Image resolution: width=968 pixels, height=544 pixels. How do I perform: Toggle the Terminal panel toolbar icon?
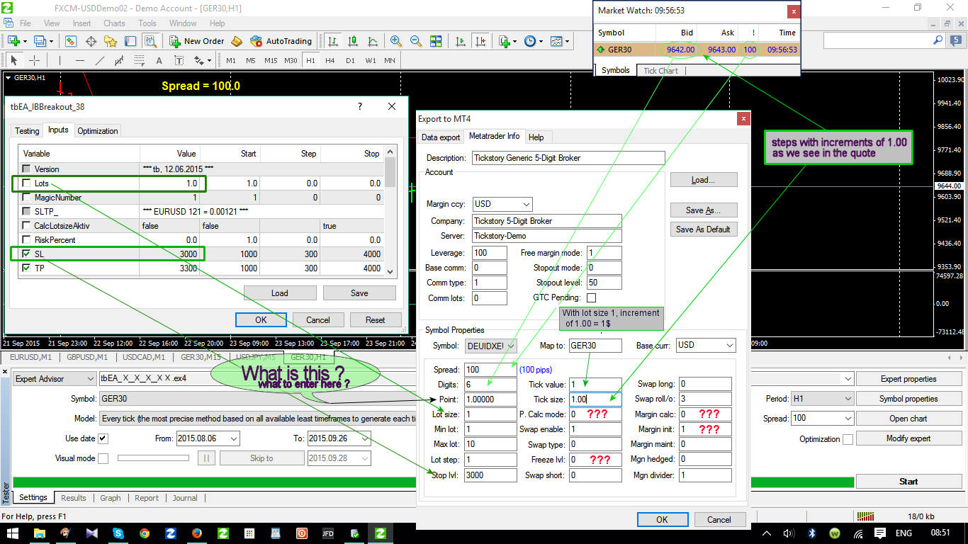(x=130, y=41)
